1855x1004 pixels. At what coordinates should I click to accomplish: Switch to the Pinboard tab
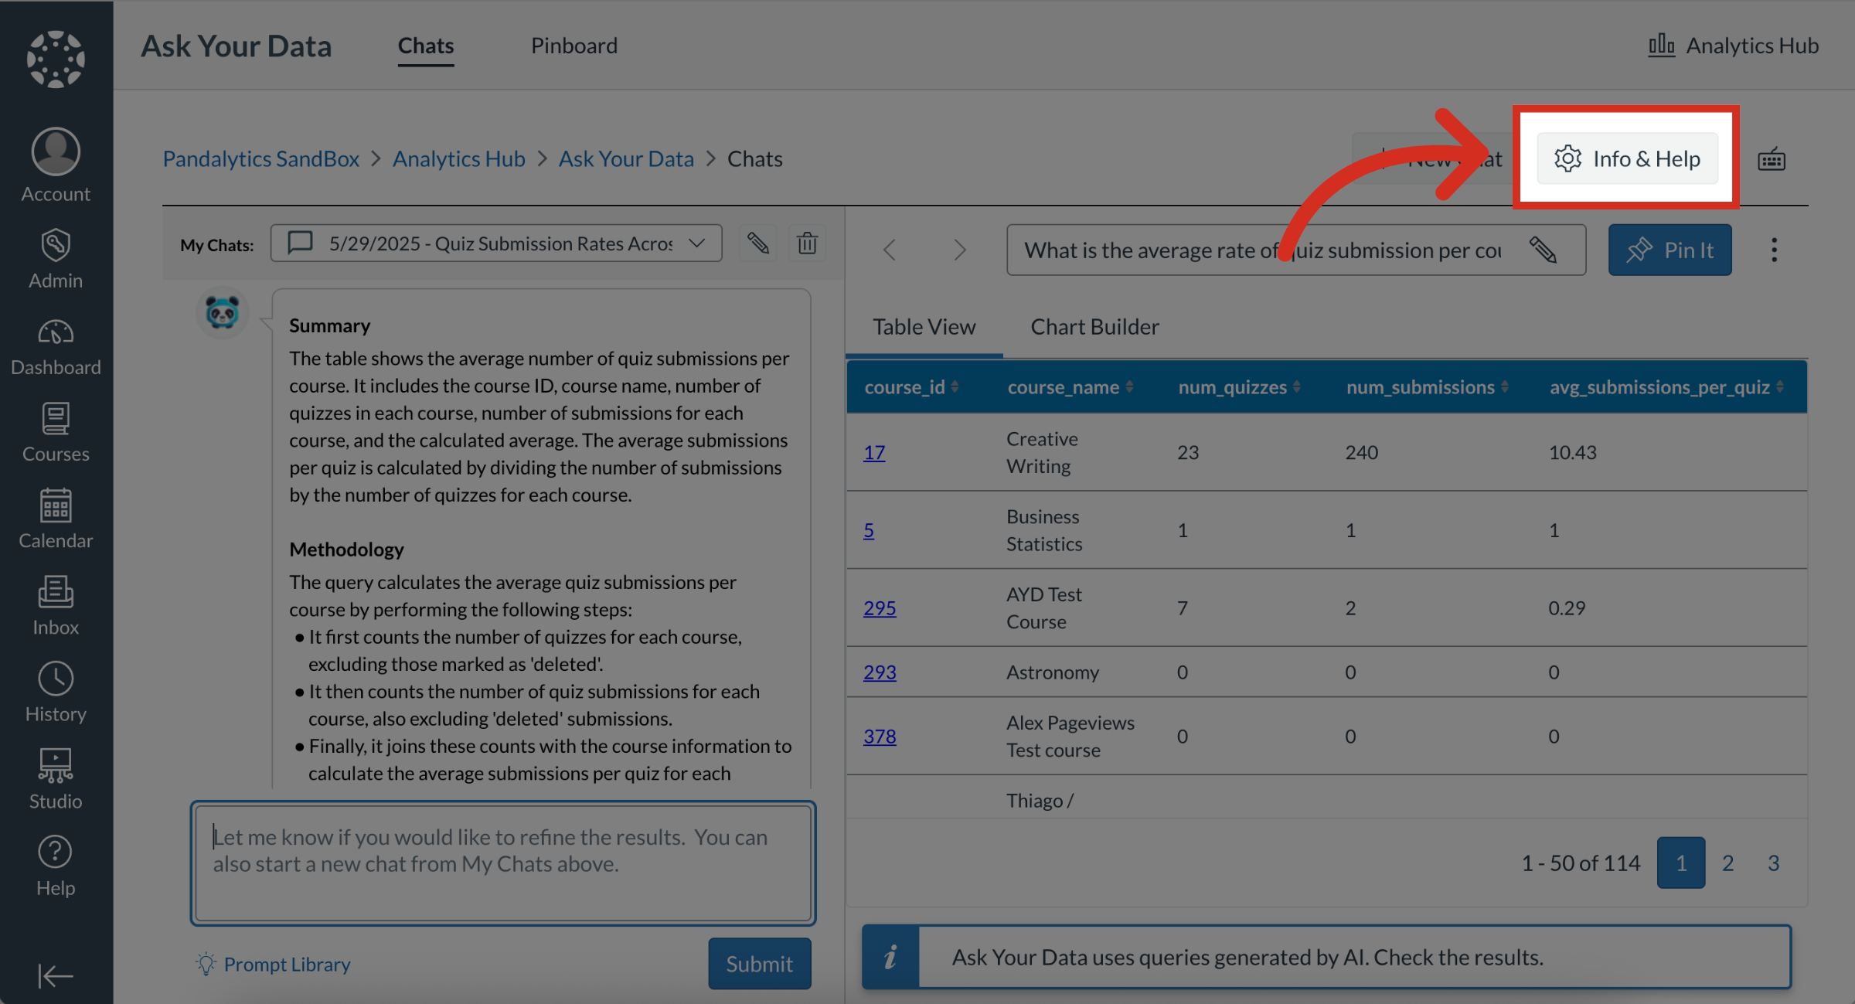pos(574,46)
